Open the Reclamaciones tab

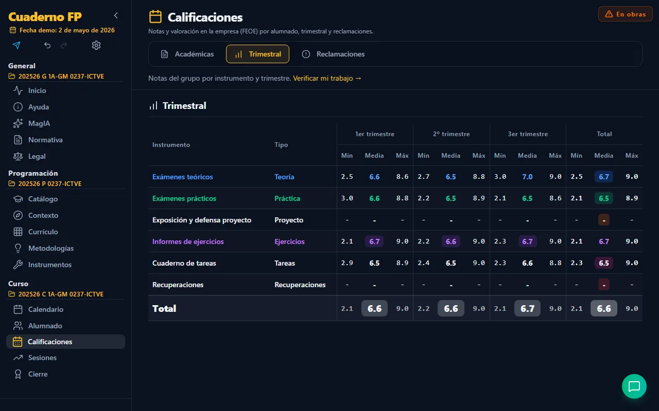[333, 54]
